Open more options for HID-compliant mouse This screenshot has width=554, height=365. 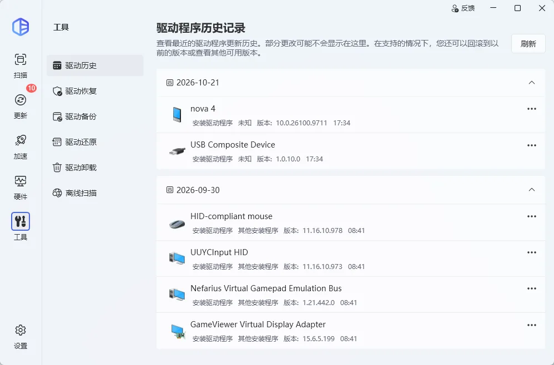[x=532, y=216]
